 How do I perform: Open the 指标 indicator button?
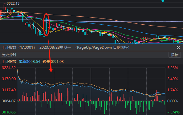pyautogui.click(x=175, y=55)
